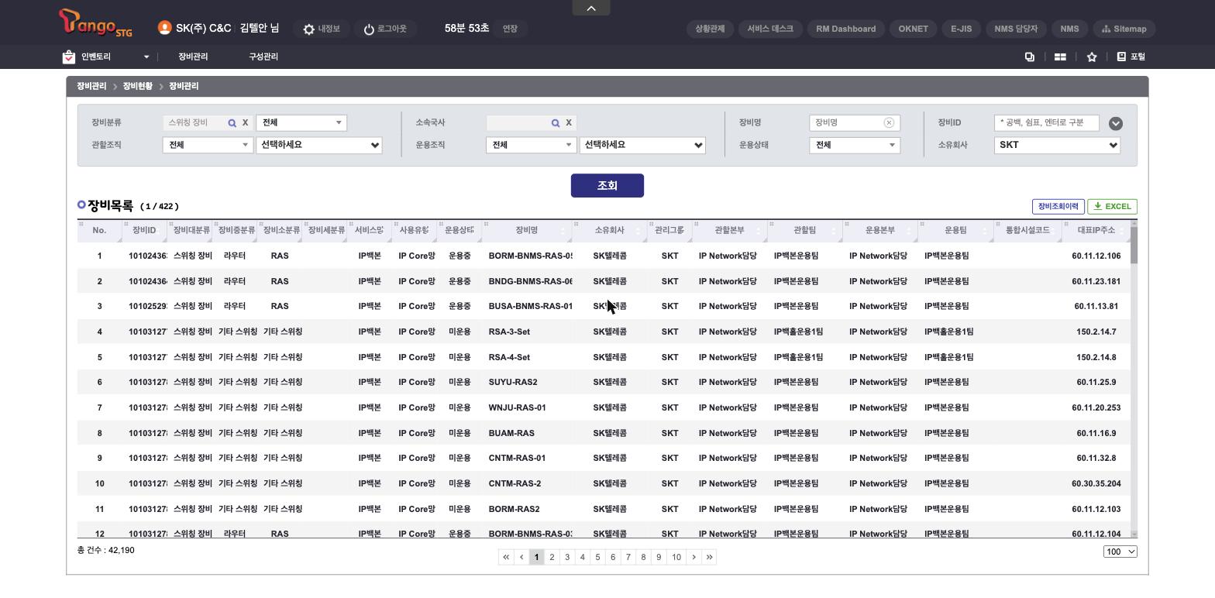1215x598 pixels.
Task: Click the table vertical scrollbar thumb
Action: [x=1134, y=245]
